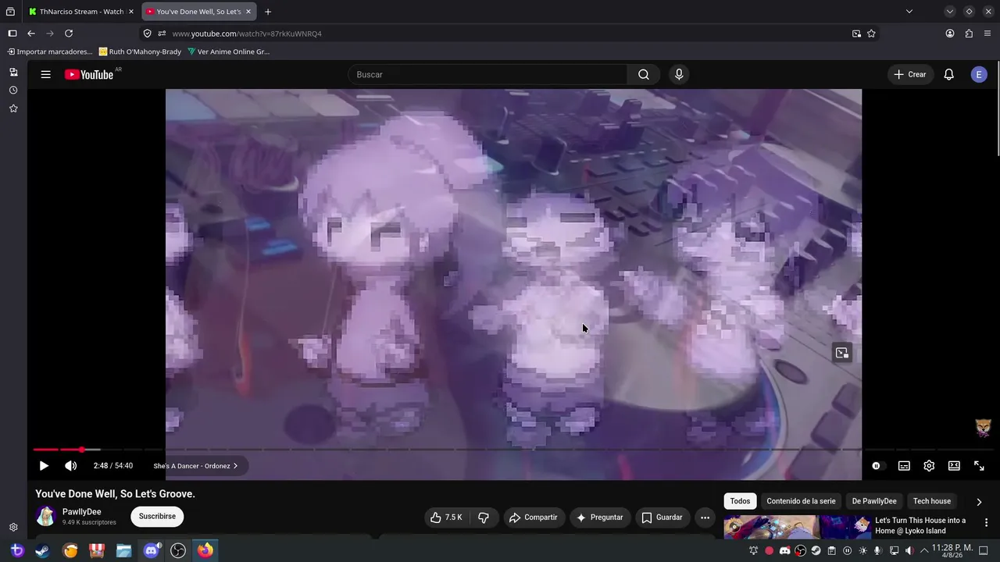This screenshot has width=1000, height=562.
Task: Open the browser application menu
Action: point(987,34)
